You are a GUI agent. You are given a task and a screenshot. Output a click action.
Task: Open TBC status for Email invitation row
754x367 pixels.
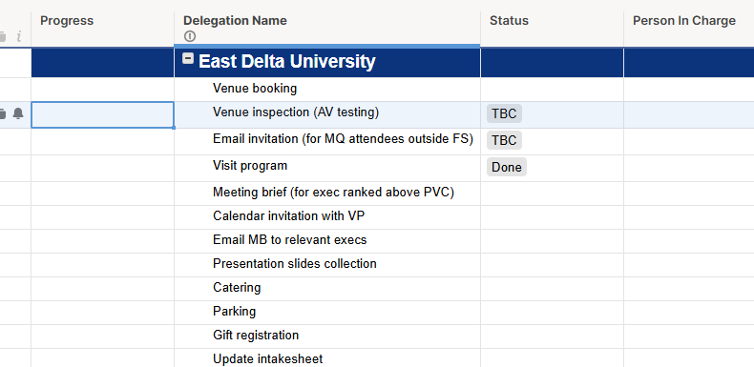point(504,140)
